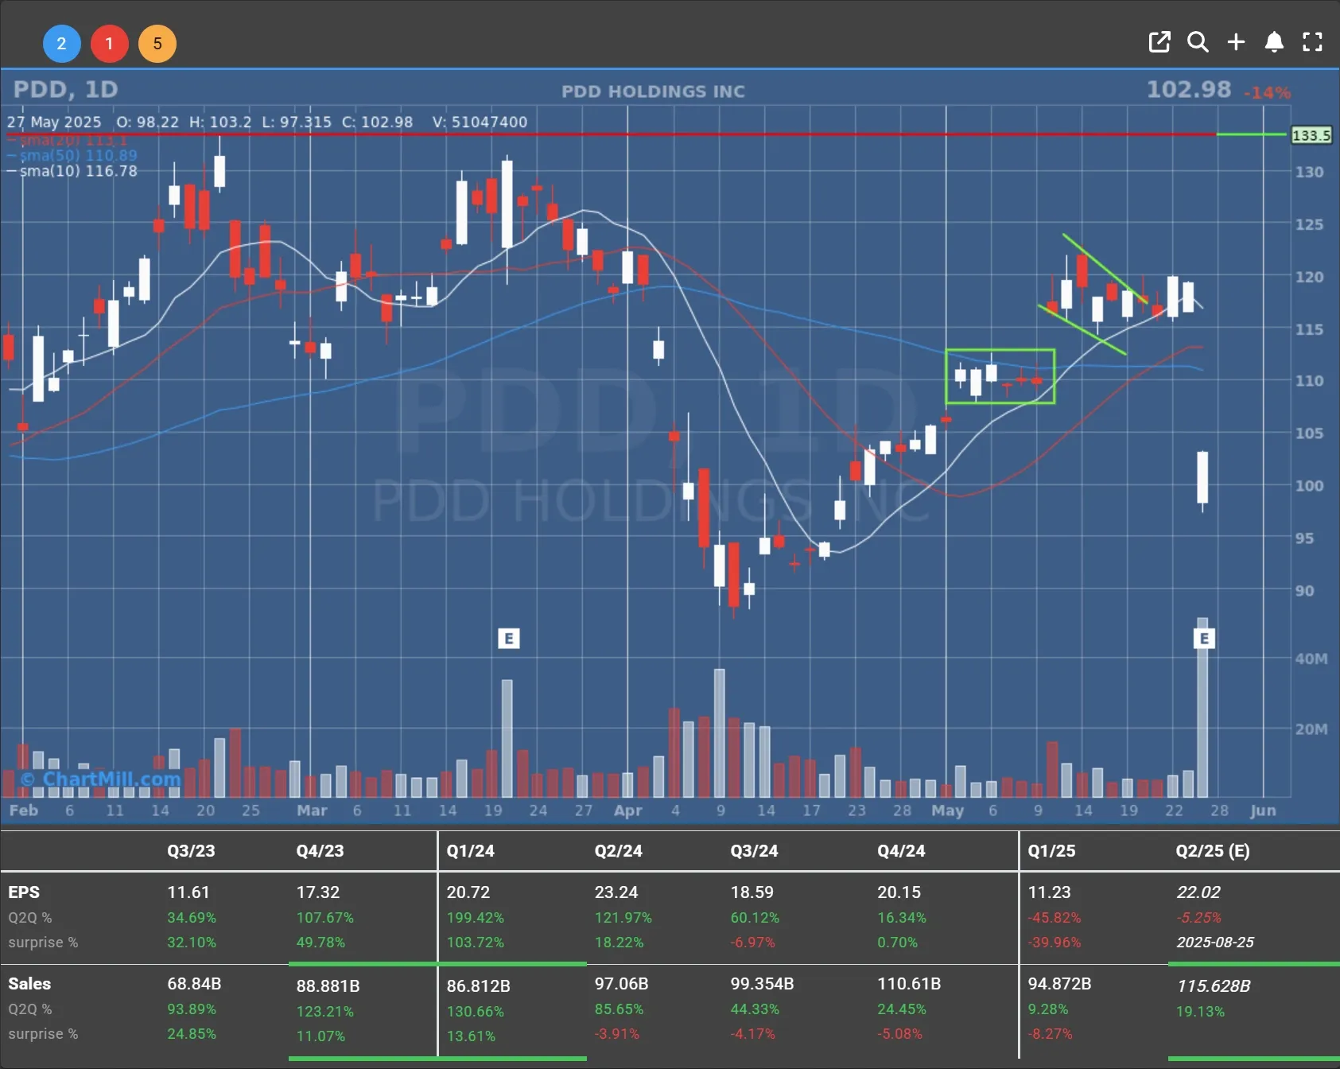Click the red badge numbered 1
1340x1069 pixels.
pos(109,44)
